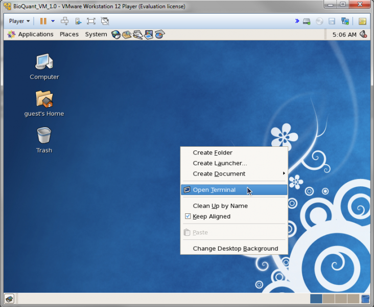Open the Applications menu
The height and width of the screenshot is (307, 374).
pyautogui.click(x=30, y=34)
